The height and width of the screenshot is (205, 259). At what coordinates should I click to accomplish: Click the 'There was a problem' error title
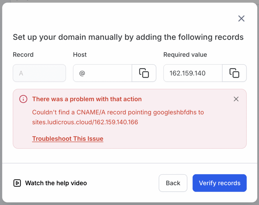click(x=87, y=99)
